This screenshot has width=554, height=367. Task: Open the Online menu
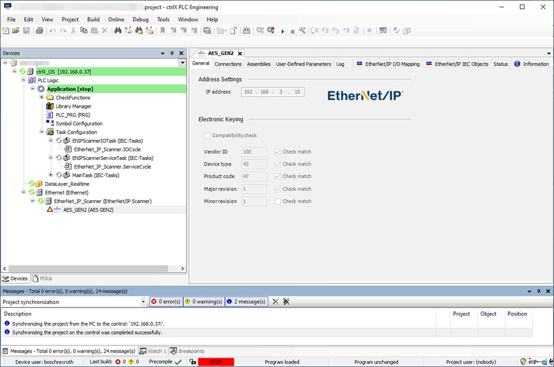tap(116, 19)
